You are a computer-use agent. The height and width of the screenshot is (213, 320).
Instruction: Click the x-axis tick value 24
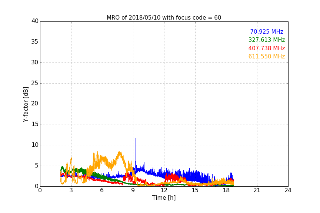(x=288, y=190)
